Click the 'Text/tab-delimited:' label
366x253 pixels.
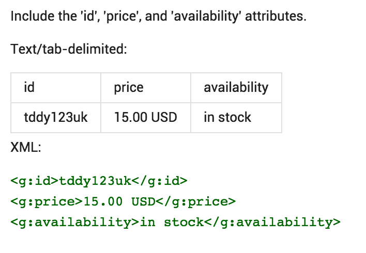(69, 50)
